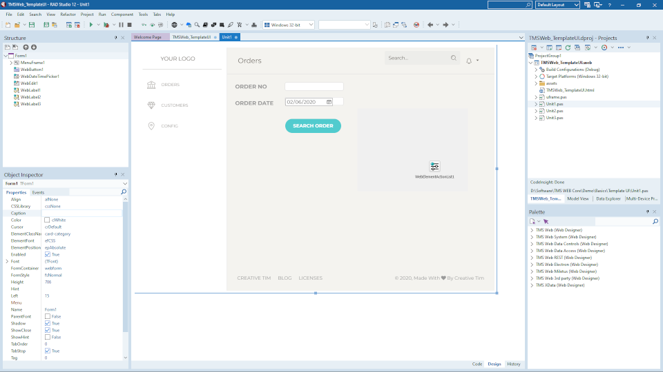
Task: Open the Refactor menu
Action: point(68,14)
